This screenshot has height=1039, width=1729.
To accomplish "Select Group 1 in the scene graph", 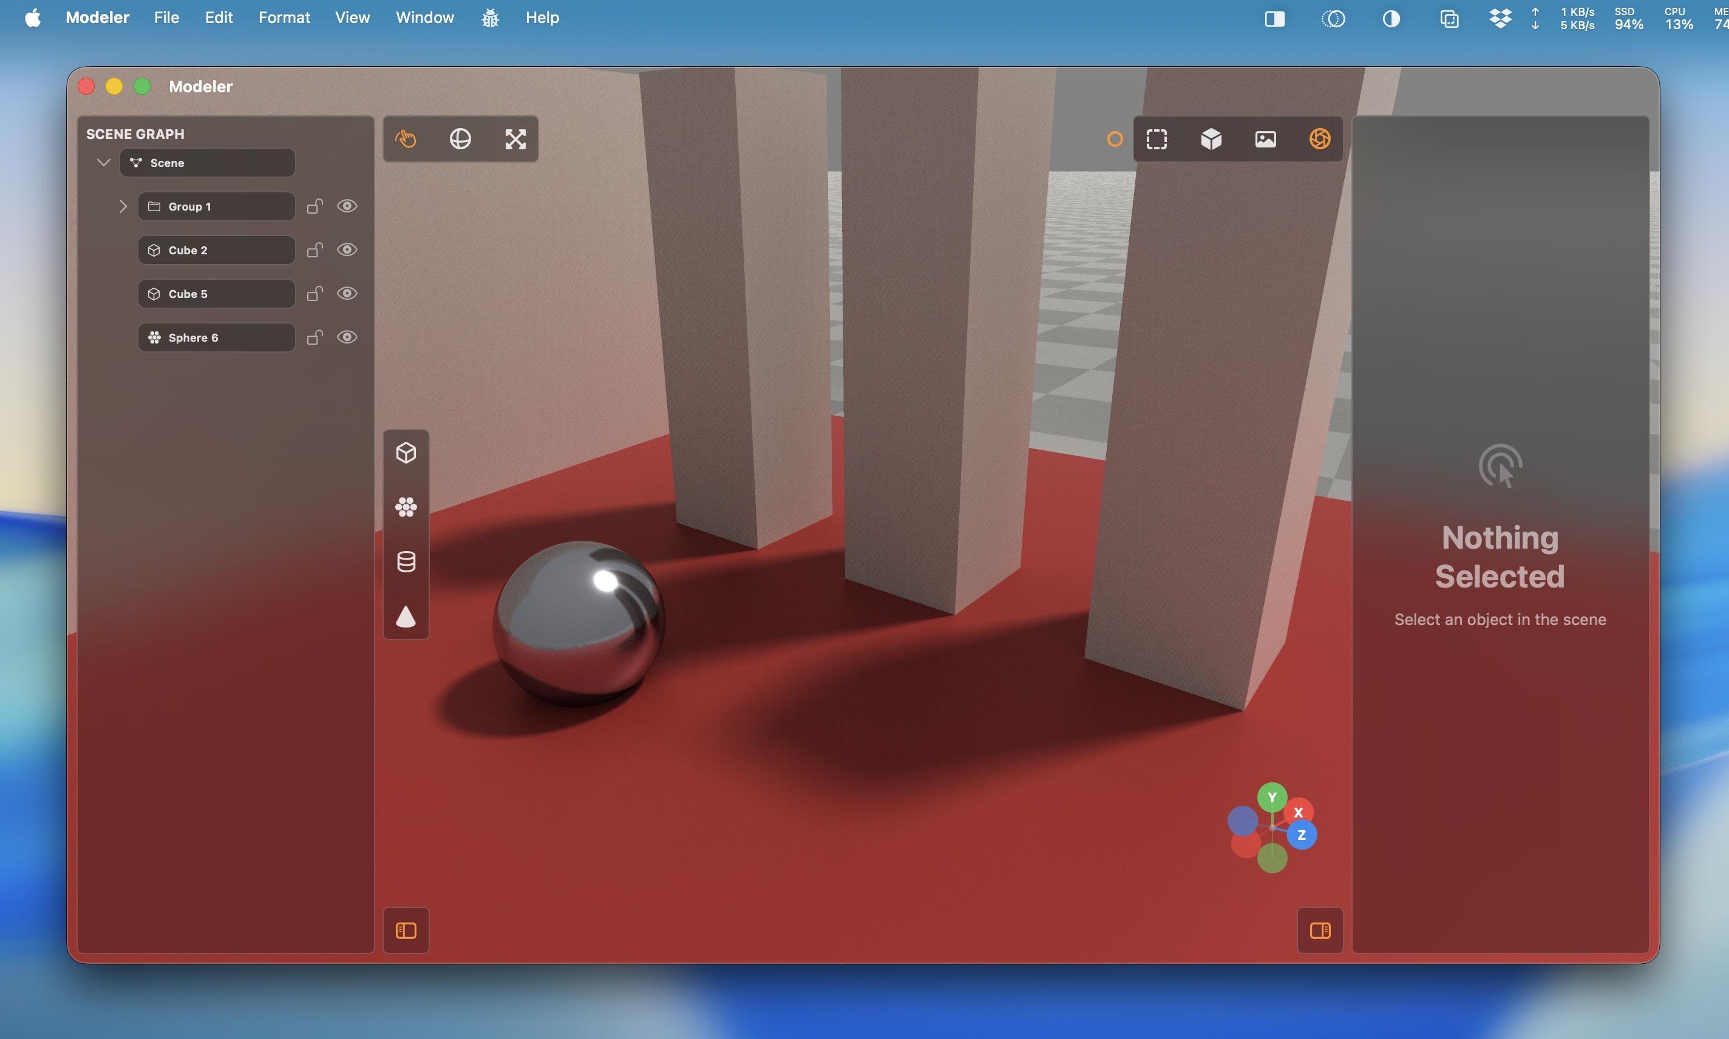I will click(x=216, y=206).
